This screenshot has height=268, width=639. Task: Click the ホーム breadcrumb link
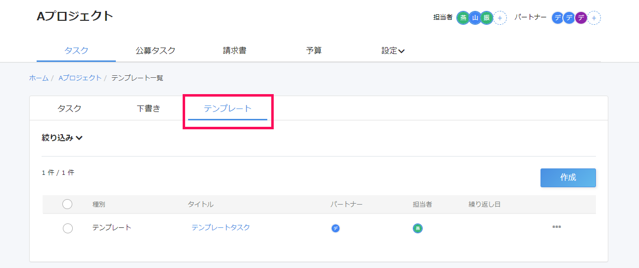pos(39,78)
